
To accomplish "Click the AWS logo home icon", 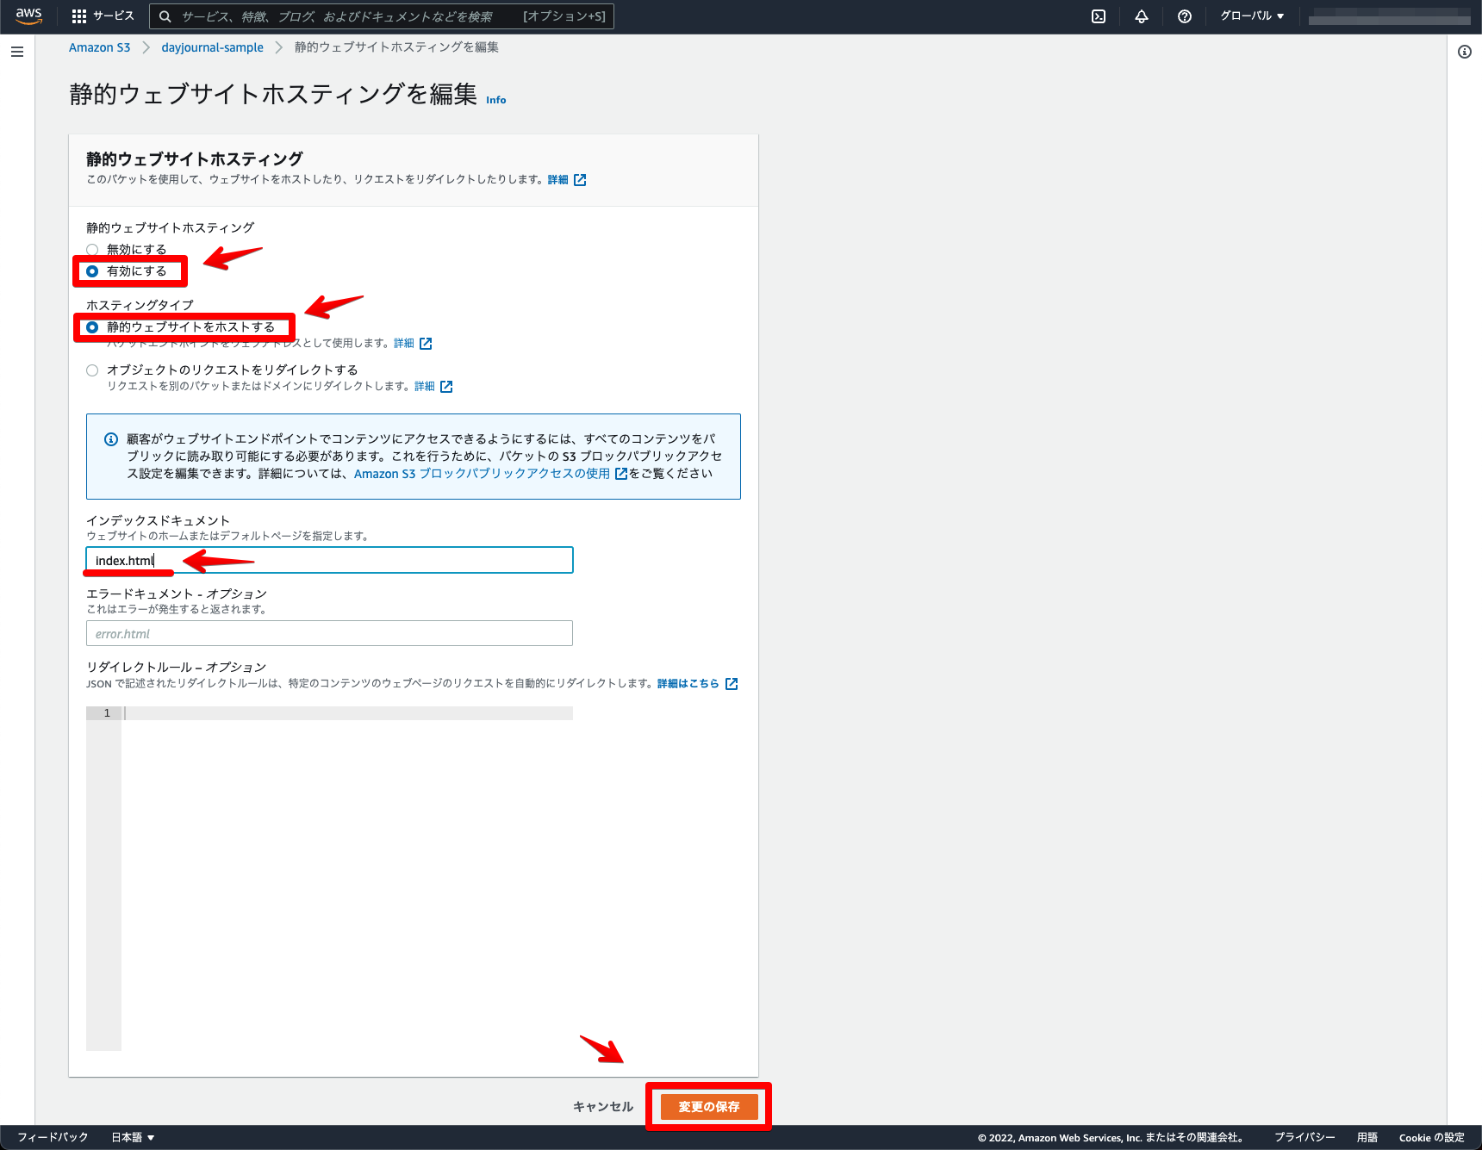I will (x=28, y=16).
